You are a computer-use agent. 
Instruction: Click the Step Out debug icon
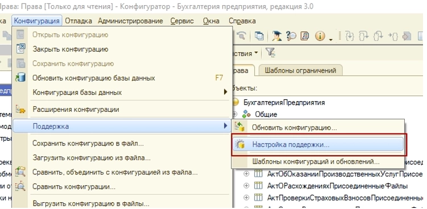378,36
